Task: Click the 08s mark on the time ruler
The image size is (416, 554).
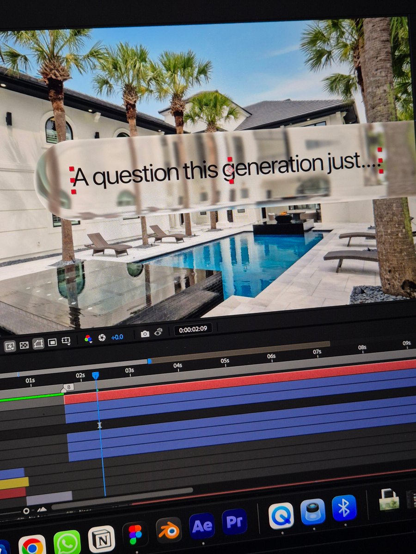Action: point(362,347)
